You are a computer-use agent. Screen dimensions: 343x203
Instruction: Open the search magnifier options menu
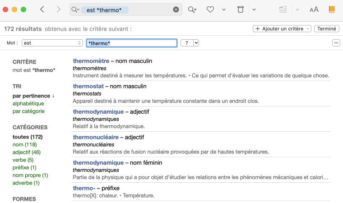tap(75, 9)
